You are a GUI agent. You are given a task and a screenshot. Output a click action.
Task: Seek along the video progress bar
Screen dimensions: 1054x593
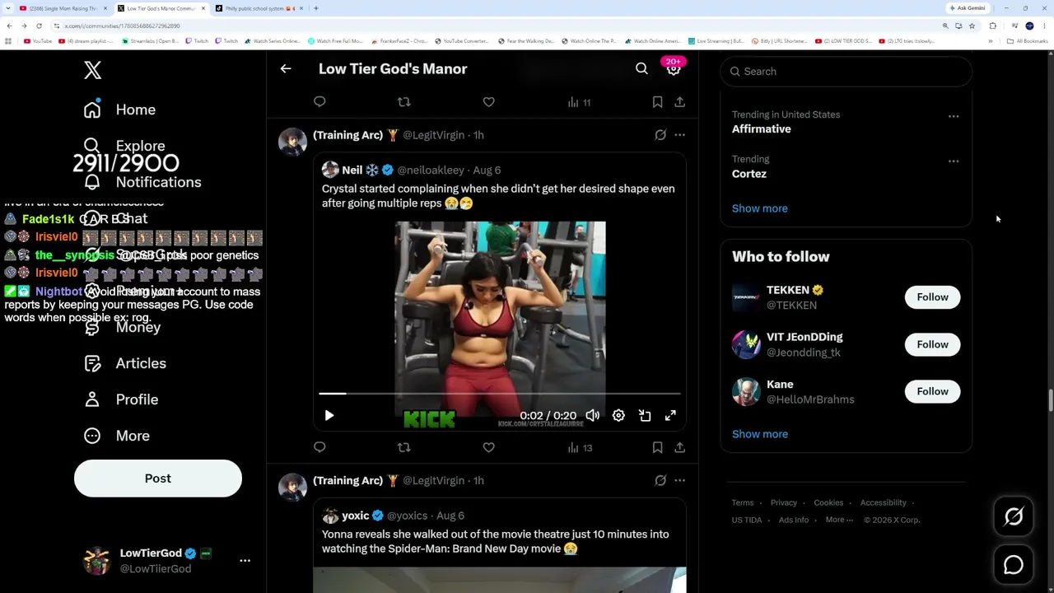click(x=500, y=394)
